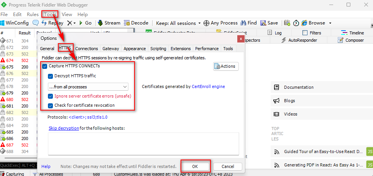Open the from all processes dropdown
This screenshot has height=176, width=373.
coord(88,87)
